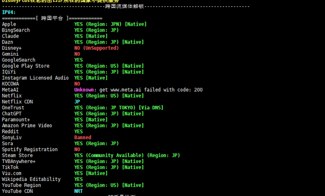Select the TikTok row label
325x196 pixels.
tap(10, 167)
